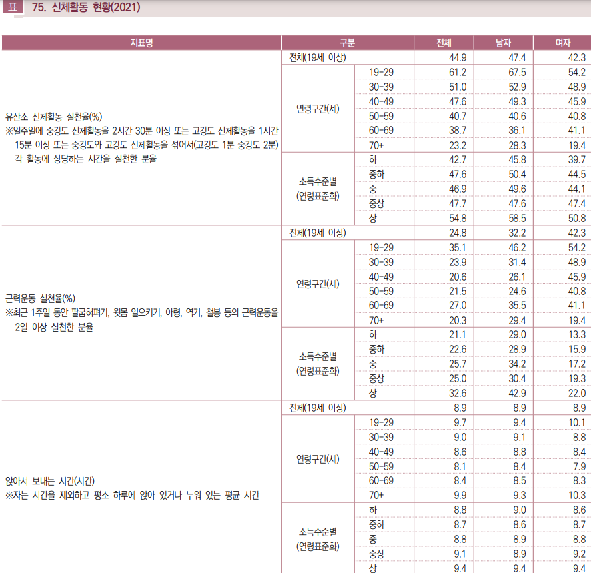Click the 47.7 value in aerobic '중상' row

point(458,204)
